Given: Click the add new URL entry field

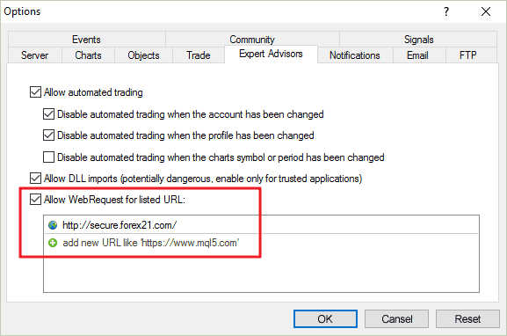Looking at the screenshot, I should 261,243.
